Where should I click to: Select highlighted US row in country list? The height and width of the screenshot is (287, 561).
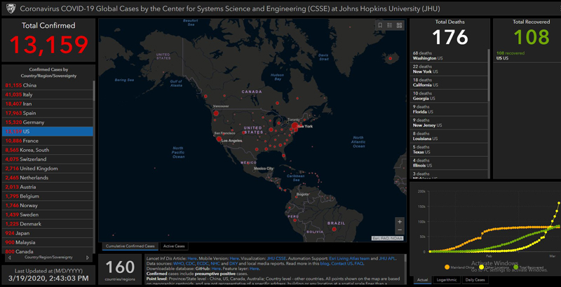click(x=47, y=132)
